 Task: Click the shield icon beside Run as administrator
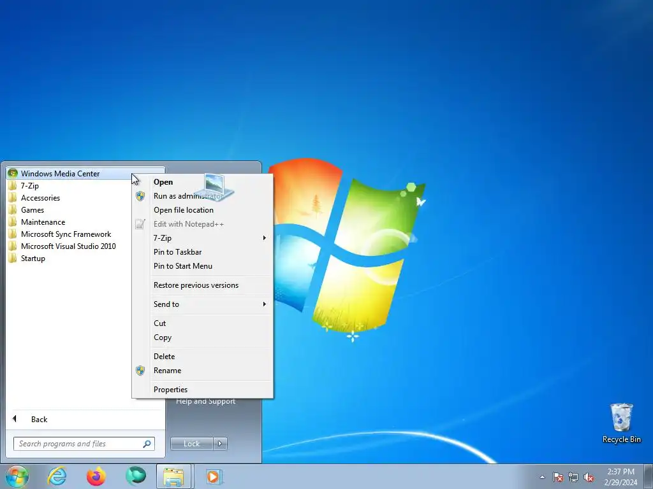click(140, 196)
